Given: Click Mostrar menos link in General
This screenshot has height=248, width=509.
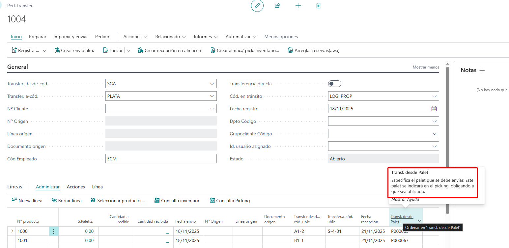Looking at the screenshot, I should point(426,67).
